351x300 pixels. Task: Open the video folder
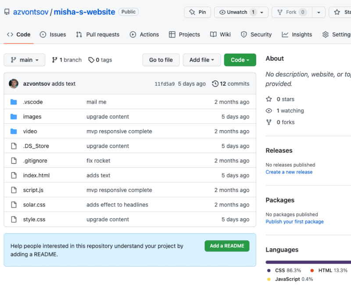30,131
